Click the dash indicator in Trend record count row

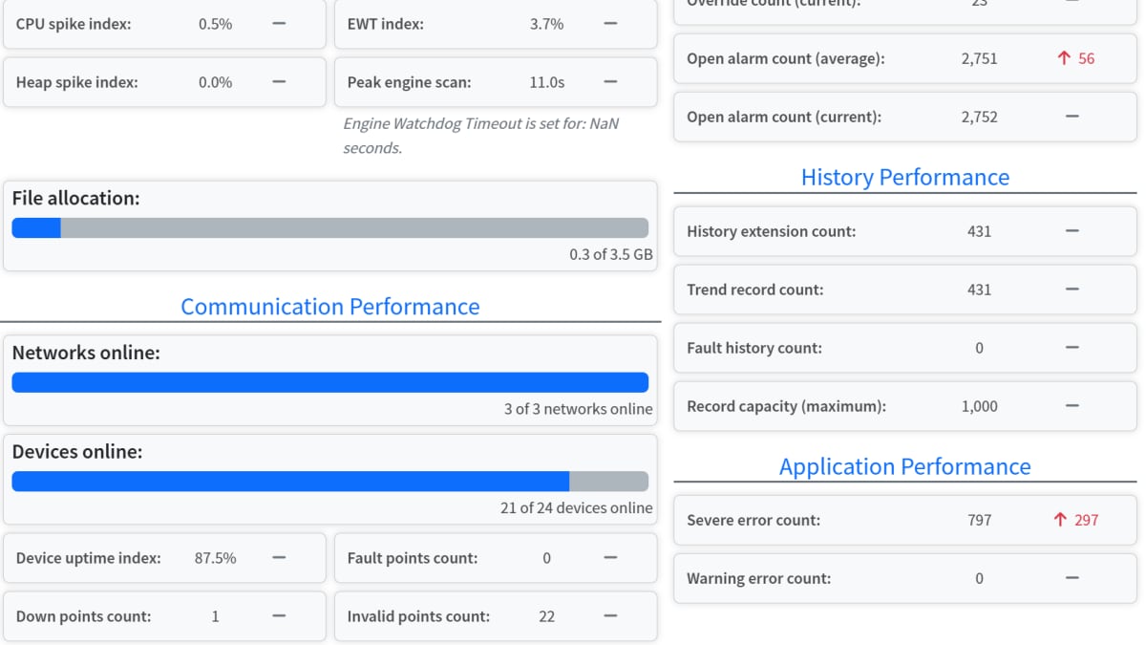(1072, 290)
